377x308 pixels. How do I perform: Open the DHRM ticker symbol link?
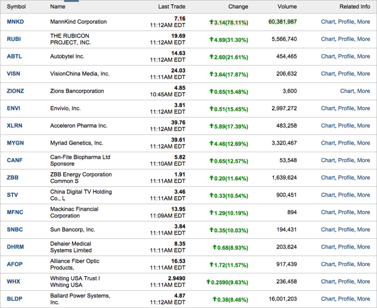15,247
